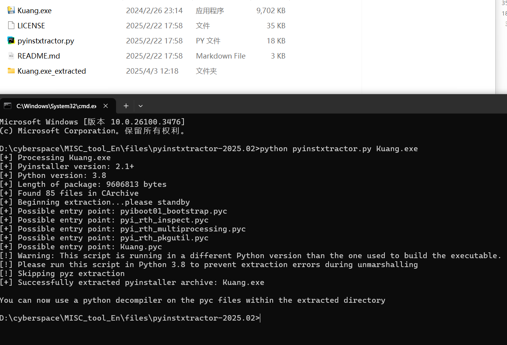The image size is (507, 345).
Task: Select the Kuang.exe_extracted folder name
Action: (52, 71)
